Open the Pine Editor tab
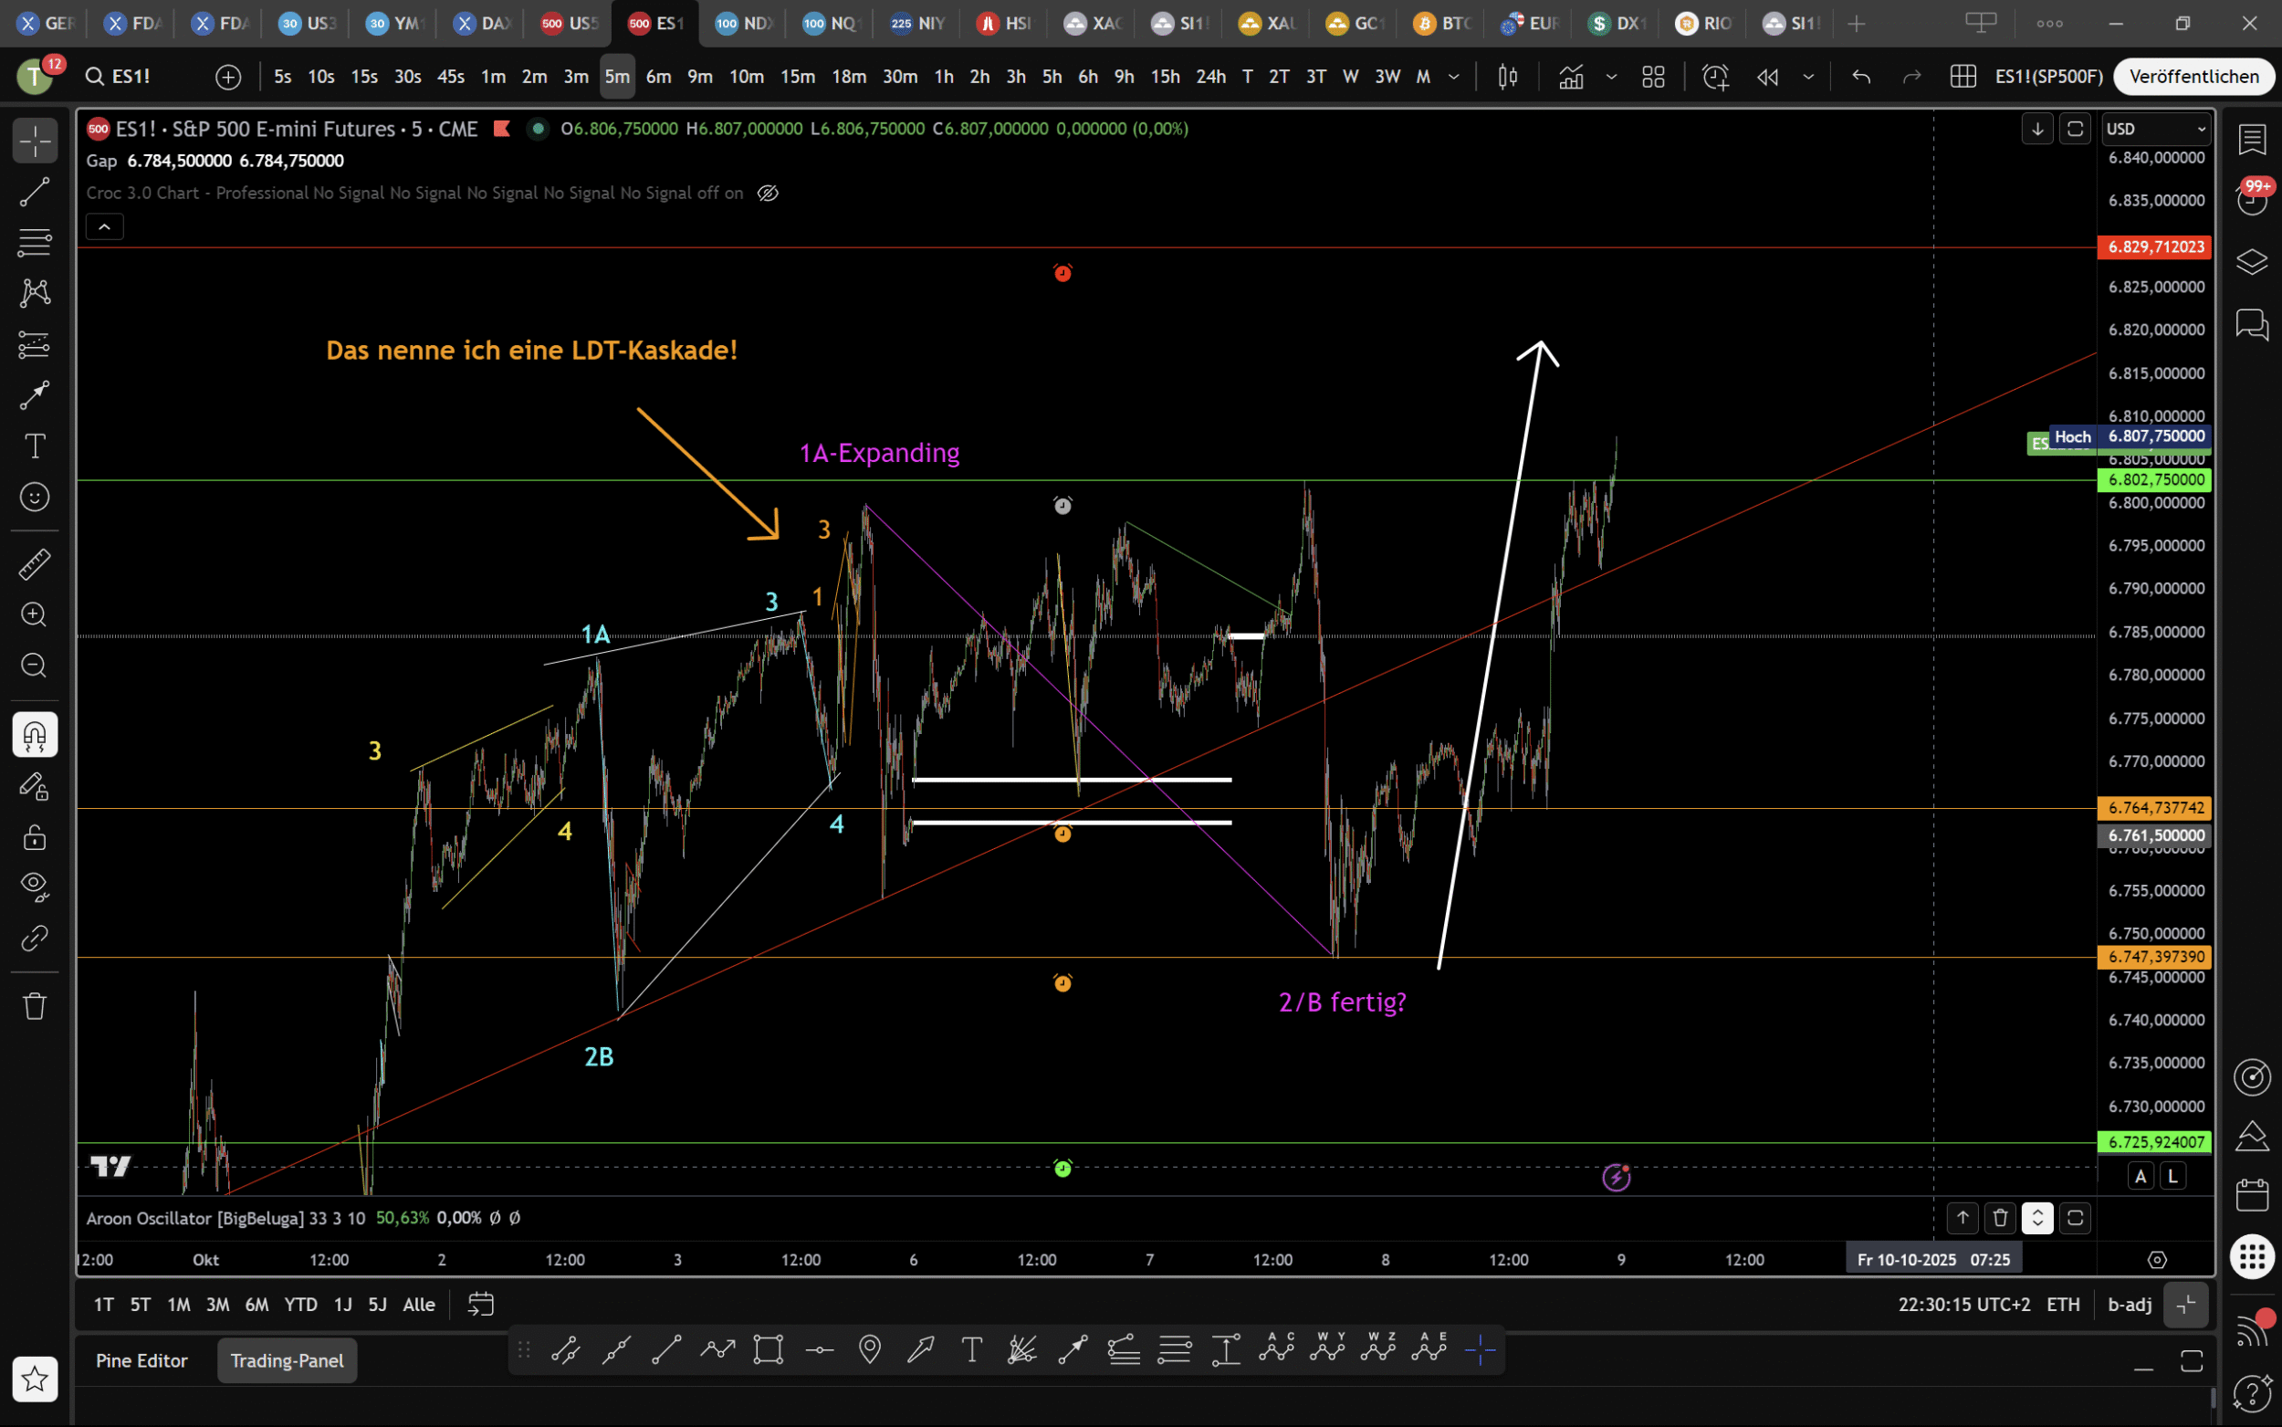 (141, 1360)
